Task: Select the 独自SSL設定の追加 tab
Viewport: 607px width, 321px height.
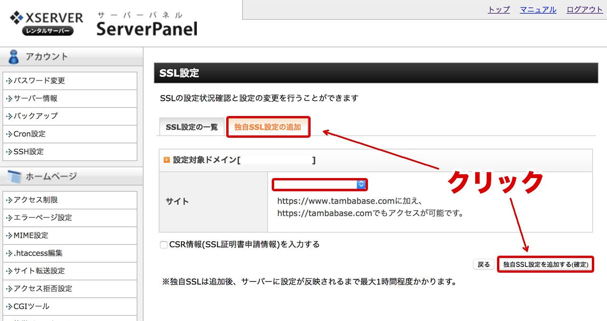Action: pos(268,127)
